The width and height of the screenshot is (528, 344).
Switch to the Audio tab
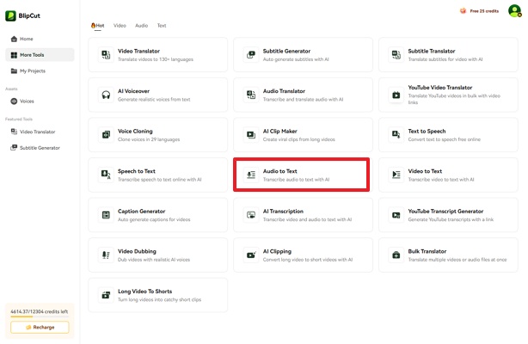[x=141, y=26]
